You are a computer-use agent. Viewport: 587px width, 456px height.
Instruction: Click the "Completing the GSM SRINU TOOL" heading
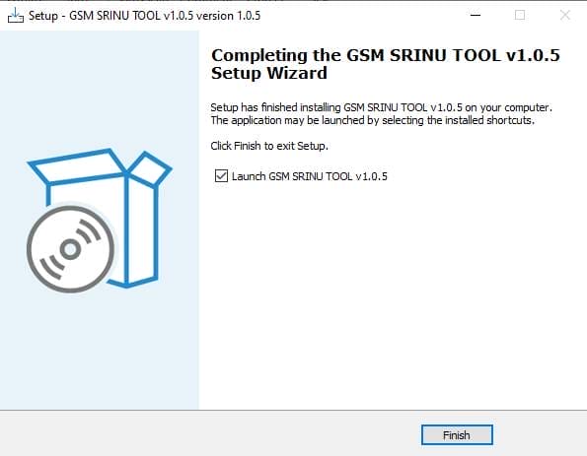click(x=386, y=64)
